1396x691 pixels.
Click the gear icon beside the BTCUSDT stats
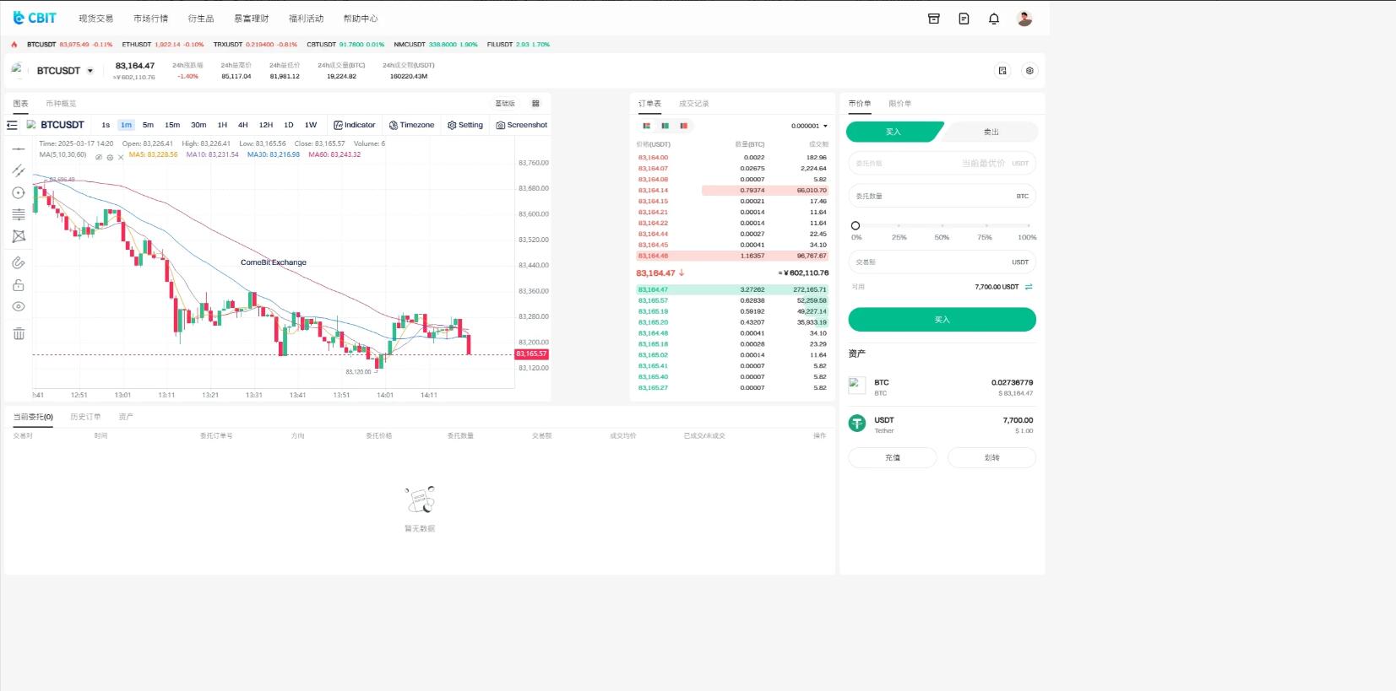point(1029,71)
